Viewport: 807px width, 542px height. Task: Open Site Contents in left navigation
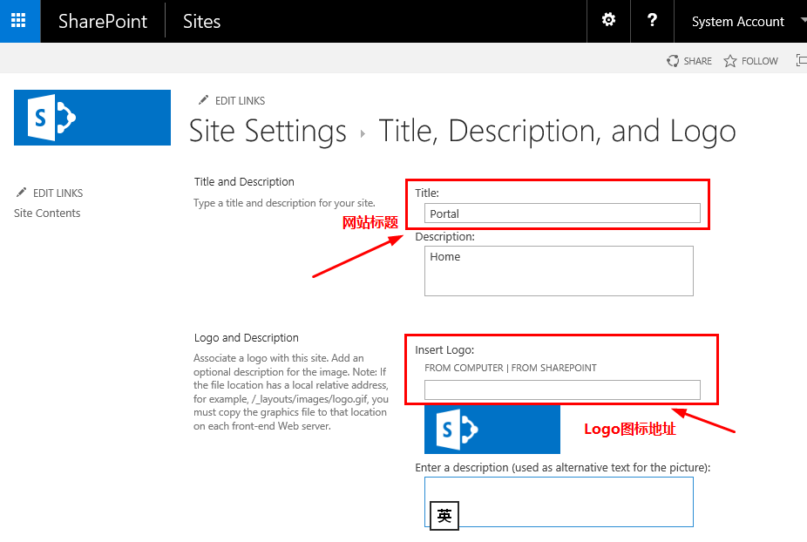(47, 213)
